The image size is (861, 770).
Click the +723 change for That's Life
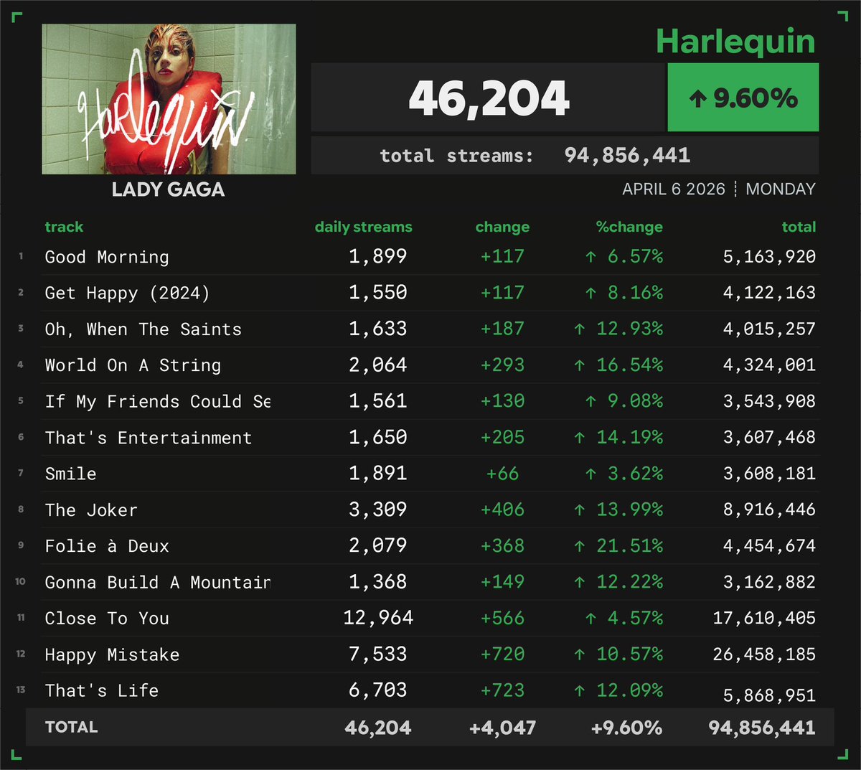pyautogui.click(x=502, y=690)
